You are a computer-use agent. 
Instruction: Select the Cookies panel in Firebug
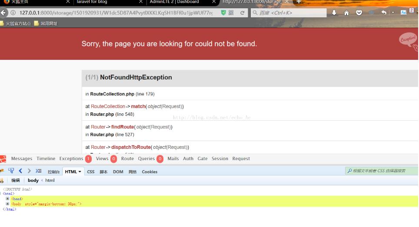coord(150,172)
